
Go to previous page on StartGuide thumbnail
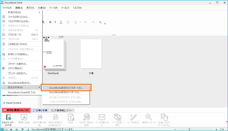coord(44,37)
